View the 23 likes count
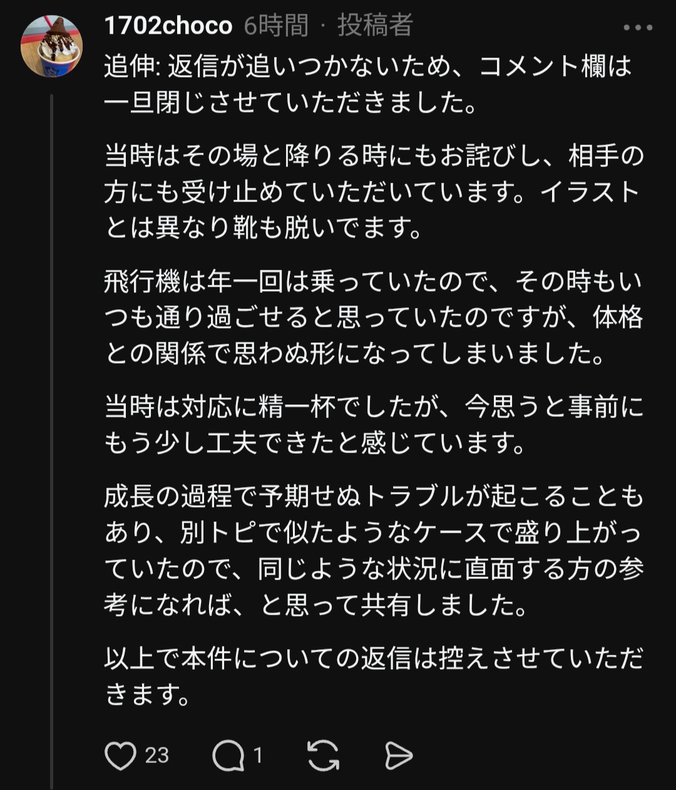 coord(157,756)
